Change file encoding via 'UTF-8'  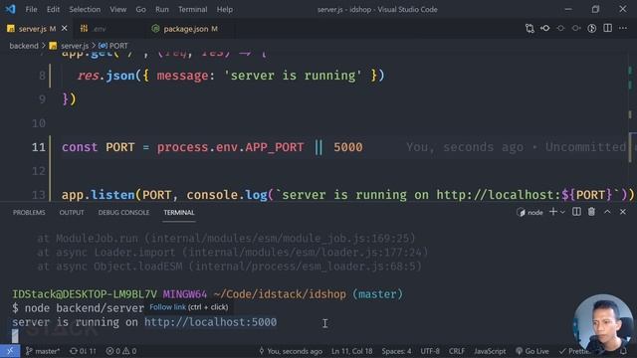click(x=430, y=351)
